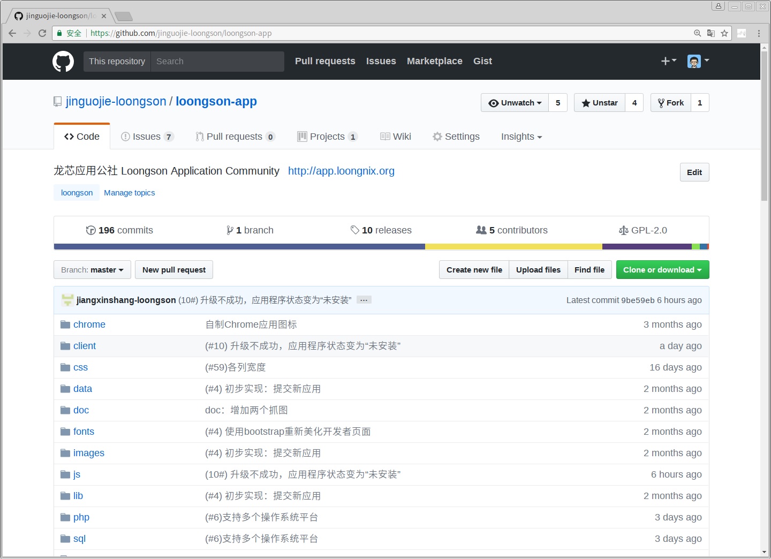Click the repository Search input field

pos(217,62)
